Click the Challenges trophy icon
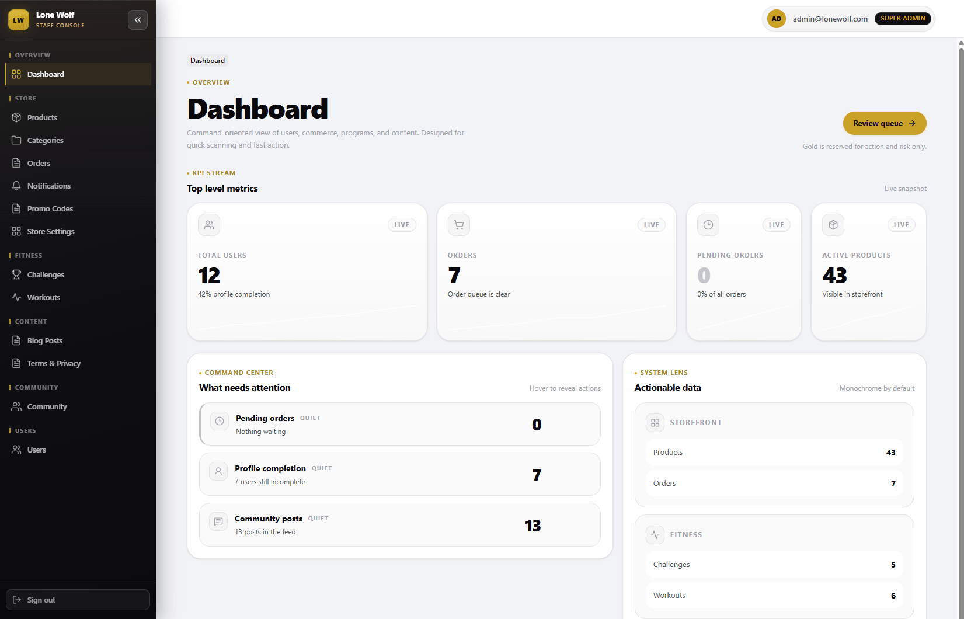Image resolution: width=964 pixels, height=619 pixels. (x=16, y=274)
